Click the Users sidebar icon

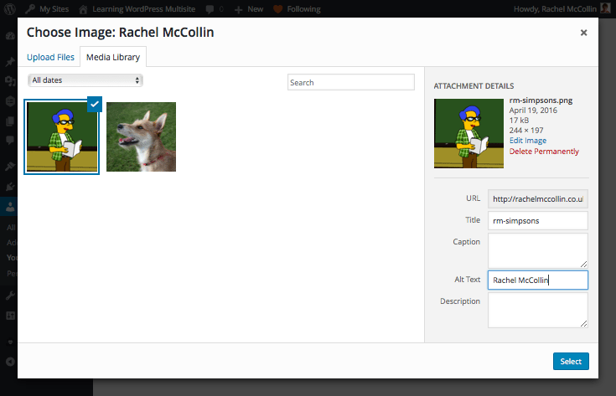[10, 207]
